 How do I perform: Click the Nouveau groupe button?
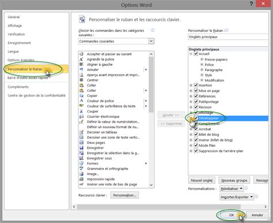coord(234,180)
